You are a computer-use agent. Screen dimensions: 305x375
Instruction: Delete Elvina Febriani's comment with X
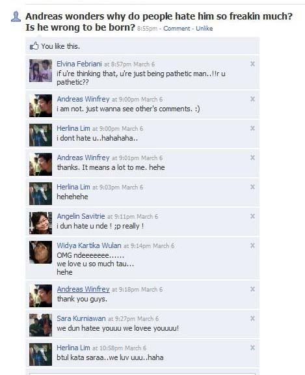pyautogui.click(x=252, y=64)
